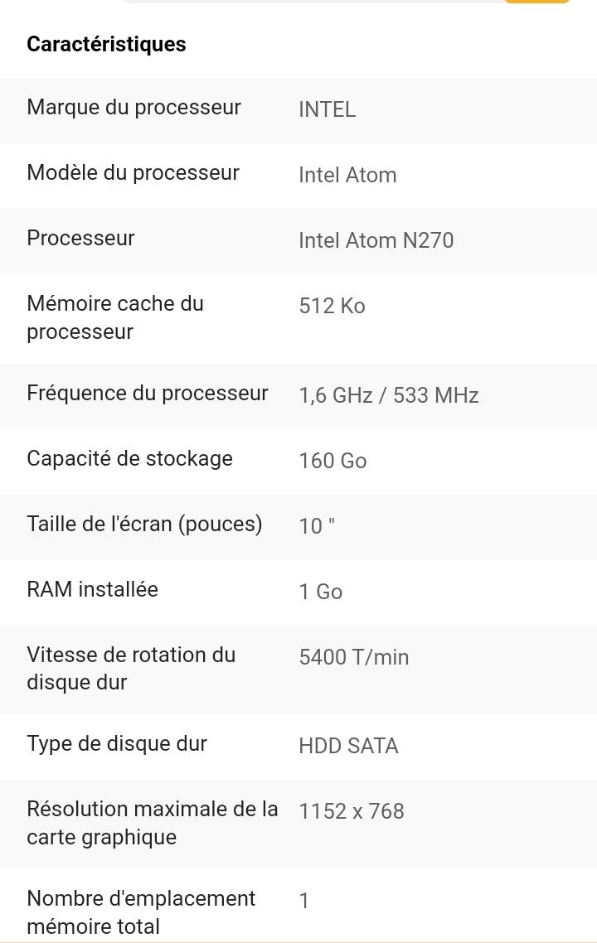This screenshot has height=943, width=597.
Task: Click the 1,6 GHz / 533 MHz value
Action: click(389, 396)
